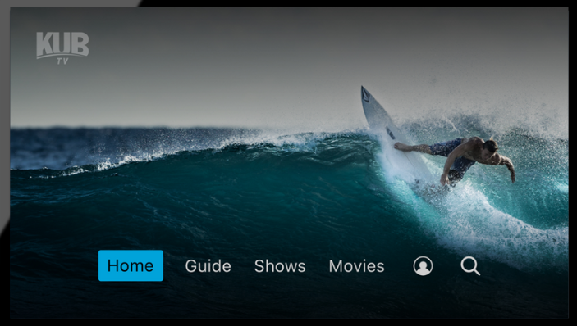Open the Guide menu item

click(208, 266)
